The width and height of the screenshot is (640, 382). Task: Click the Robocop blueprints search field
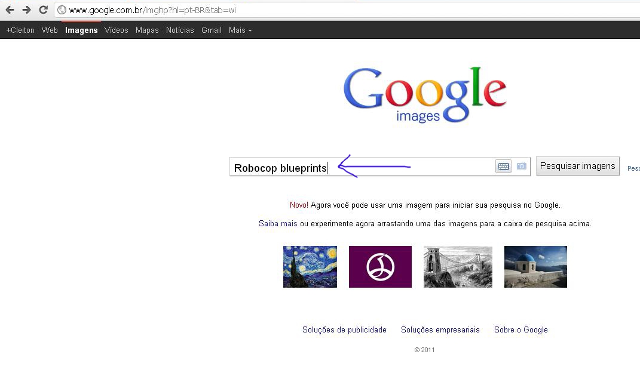click(x=379, y=167)
